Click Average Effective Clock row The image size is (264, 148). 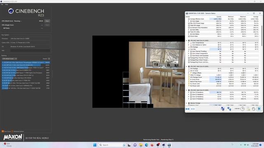[224, 19]
